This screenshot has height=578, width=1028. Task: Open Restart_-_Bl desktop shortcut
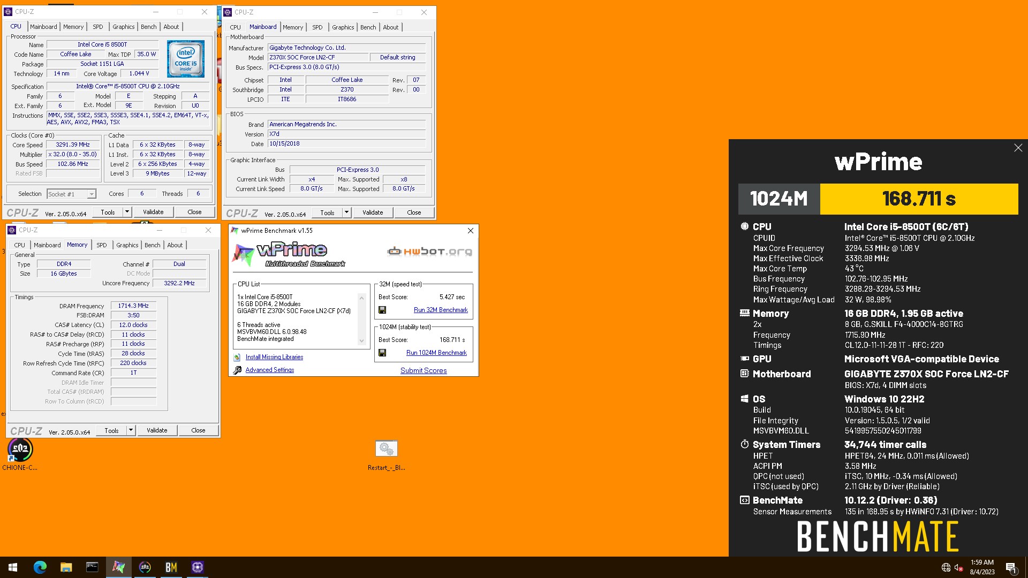(x=386, y=455)
